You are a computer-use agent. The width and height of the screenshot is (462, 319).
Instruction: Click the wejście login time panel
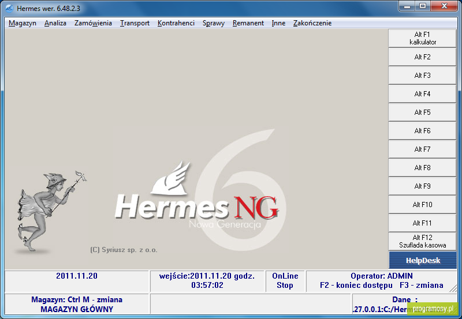tap(207, 281)
